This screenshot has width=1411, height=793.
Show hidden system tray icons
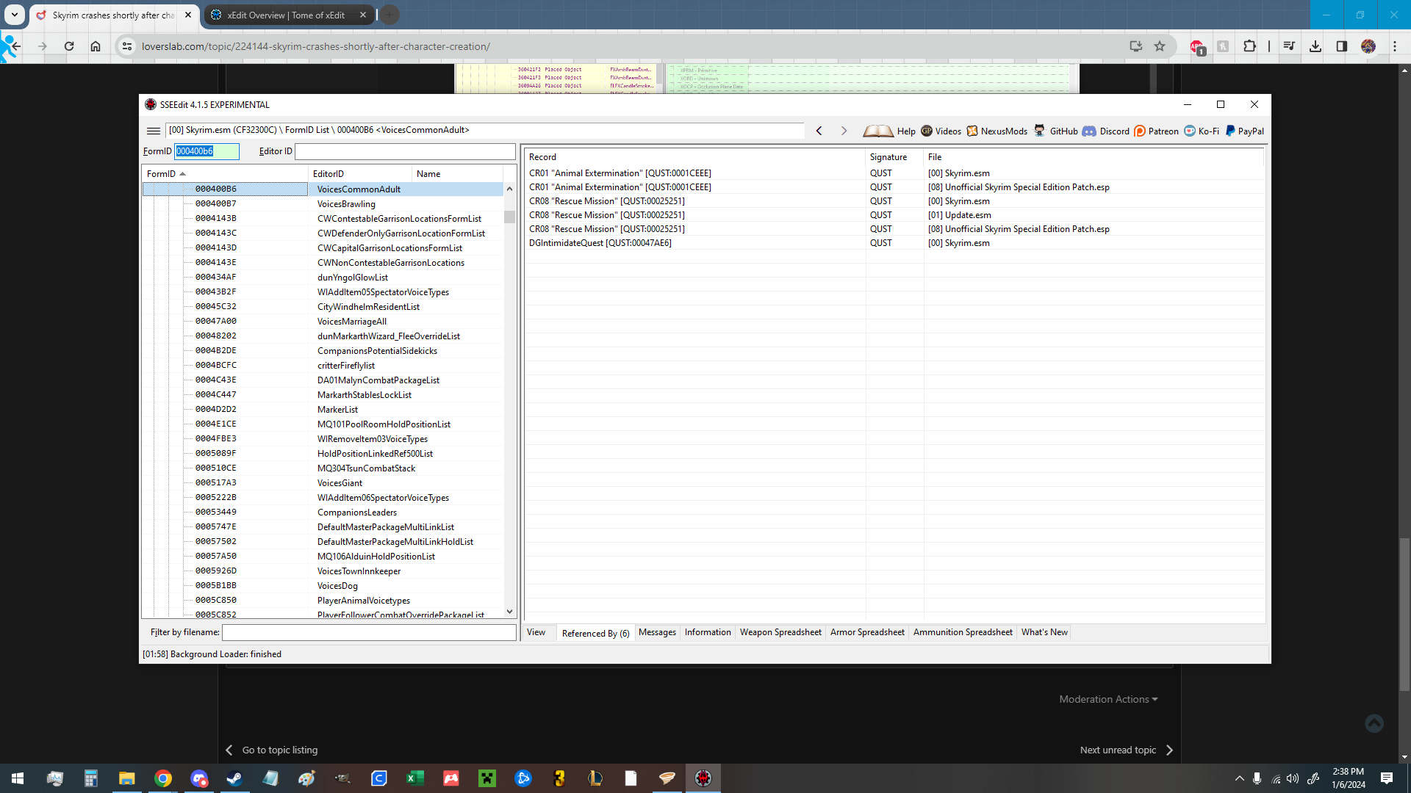(x=1240, y=778)
